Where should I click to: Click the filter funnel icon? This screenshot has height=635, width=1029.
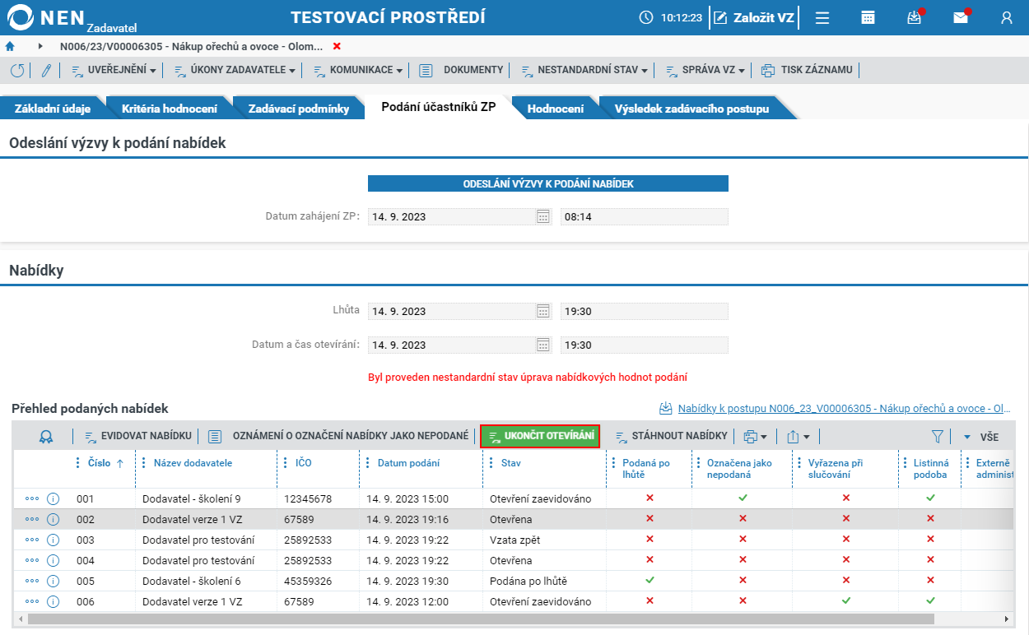point(937,436)
